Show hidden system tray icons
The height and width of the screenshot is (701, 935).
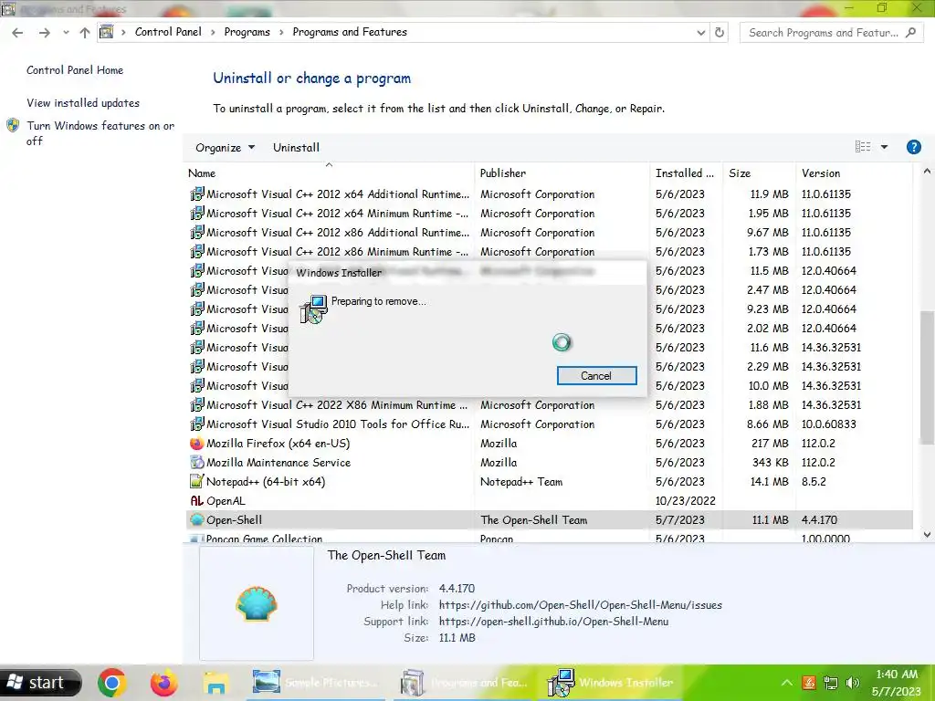787,683
